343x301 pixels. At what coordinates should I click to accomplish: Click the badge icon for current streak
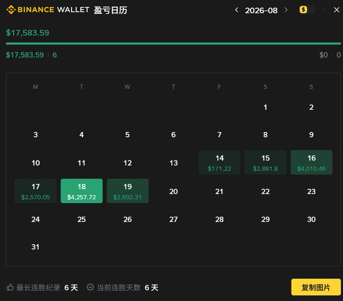pos(90,287)
